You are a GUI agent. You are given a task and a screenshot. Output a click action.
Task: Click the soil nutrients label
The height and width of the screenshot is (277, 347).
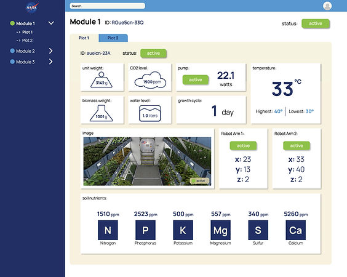(x=95, y=198)
